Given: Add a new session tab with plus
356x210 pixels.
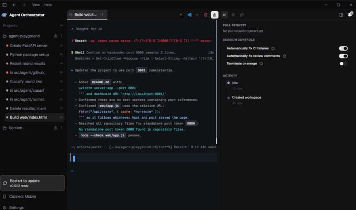Looking at the screenshot, I should pos(181,15).
